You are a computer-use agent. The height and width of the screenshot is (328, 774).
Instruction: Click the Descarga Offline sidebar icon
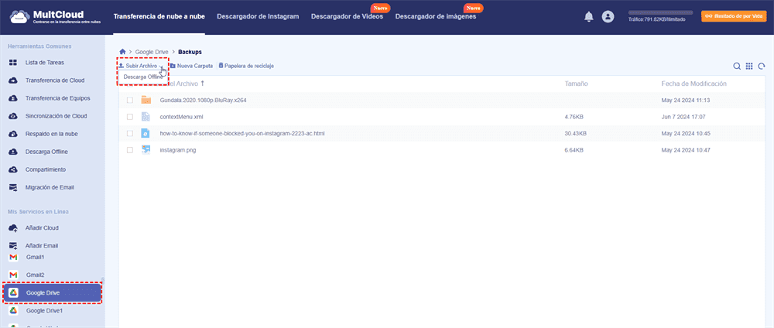[14, 152]
